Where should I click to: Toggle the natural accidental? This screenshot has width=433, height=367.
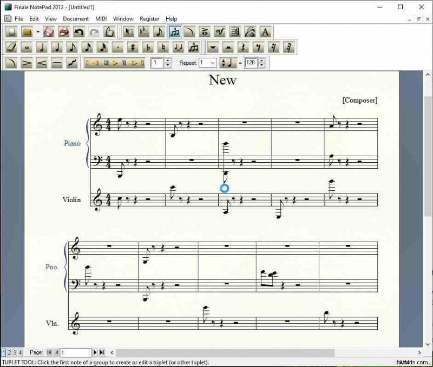[x=163, y=47]
